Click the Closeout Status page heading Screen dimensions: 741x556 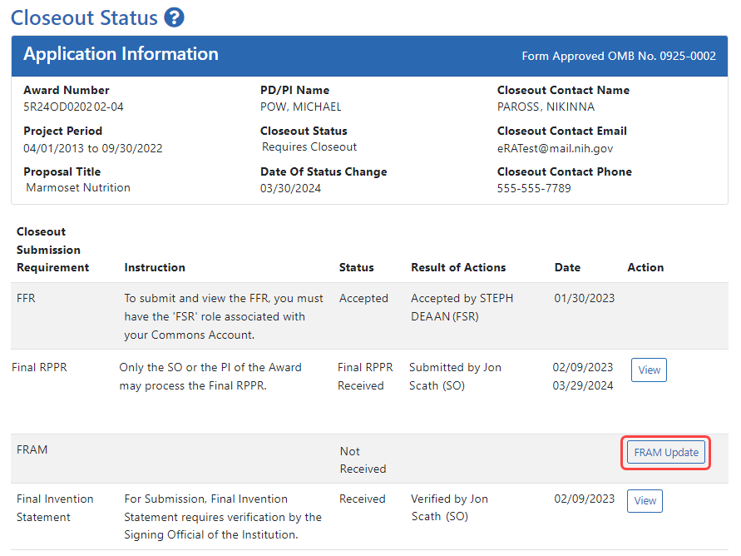tap(84, 17)
